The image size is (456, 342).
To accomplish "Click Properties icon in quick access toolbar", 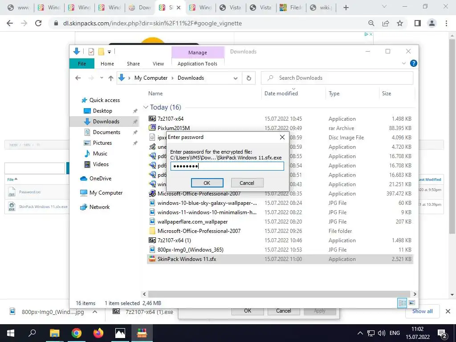I will [91, 52].
